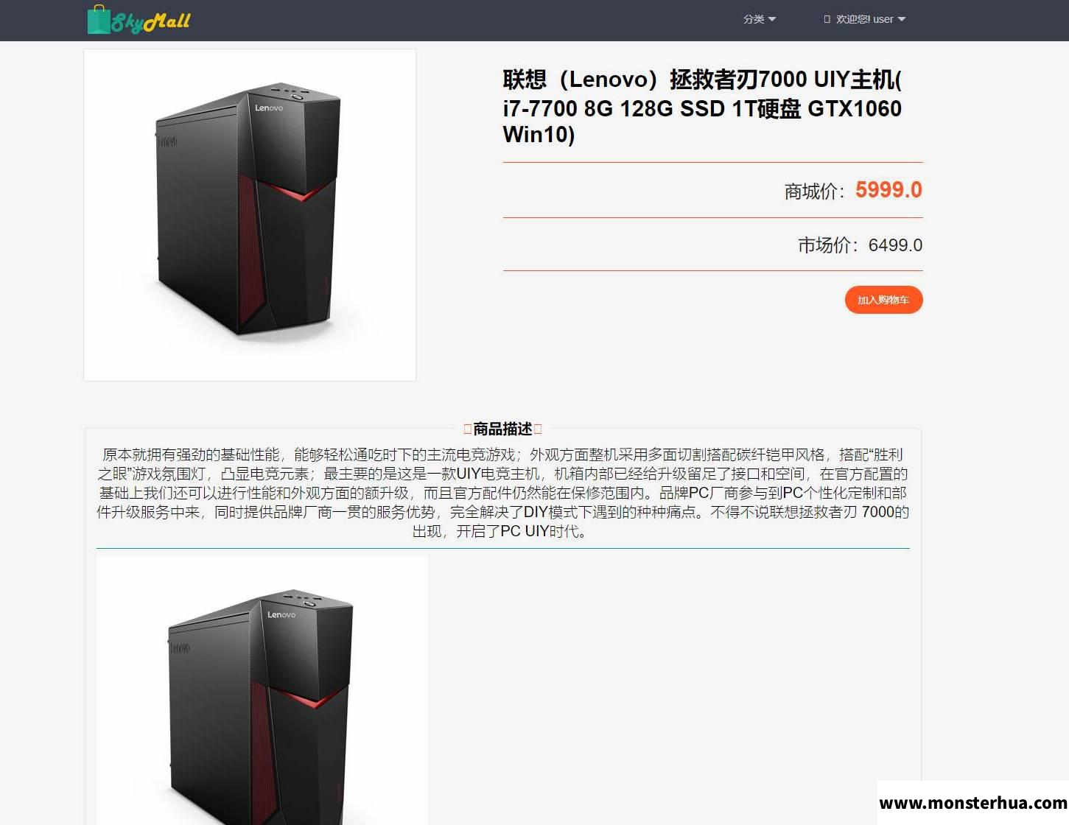Expand the caret next to 分类
This screenshot has height=825, width=1069.
point(772,19)
